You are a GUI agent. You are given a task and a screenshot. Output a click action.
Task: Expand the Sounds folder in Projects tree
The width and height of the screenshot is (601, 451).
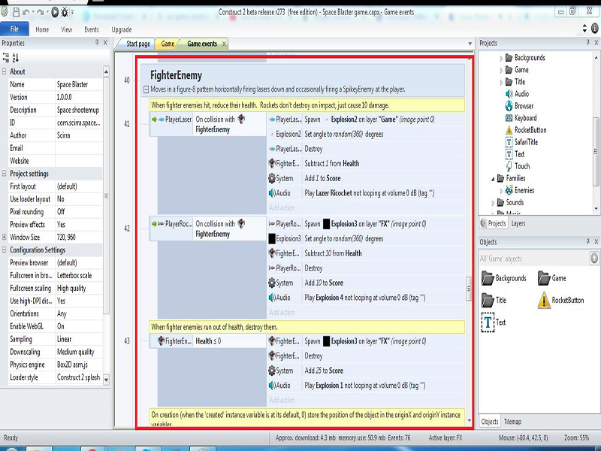(x=493, y=203)
